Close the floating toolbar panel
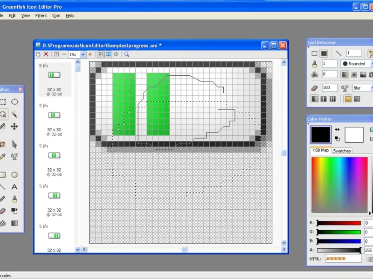Screen dimensions: 373x279 (21, 89)
